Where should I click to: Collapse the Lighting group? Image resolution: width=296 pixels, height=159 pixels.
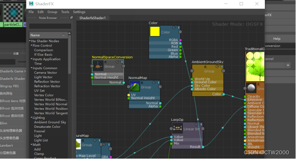click(x=32, y=118)
